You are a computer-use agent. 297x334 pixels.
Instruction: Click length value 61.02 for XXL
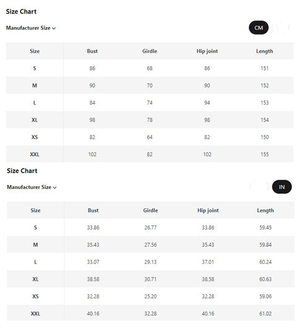point(265,314)
